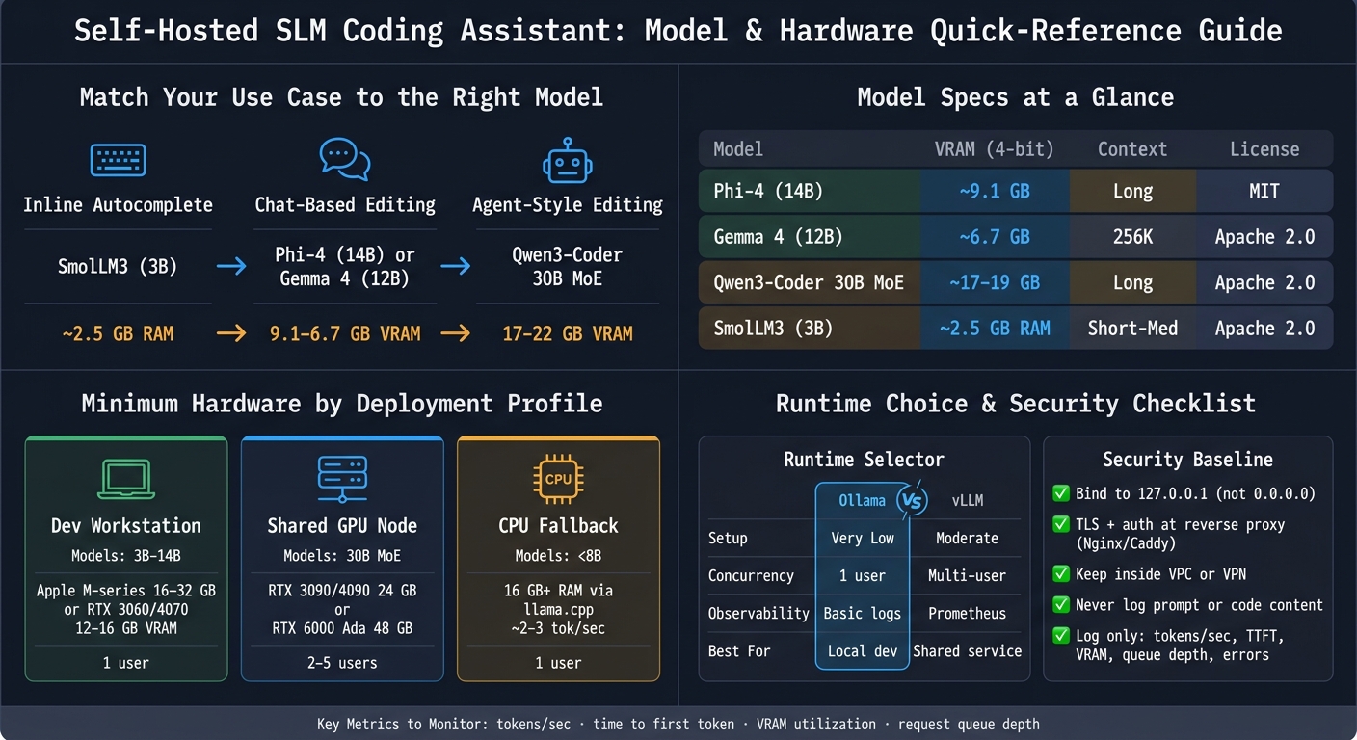
Task: Click the Security Baseline panel title
Action: 1187,460
